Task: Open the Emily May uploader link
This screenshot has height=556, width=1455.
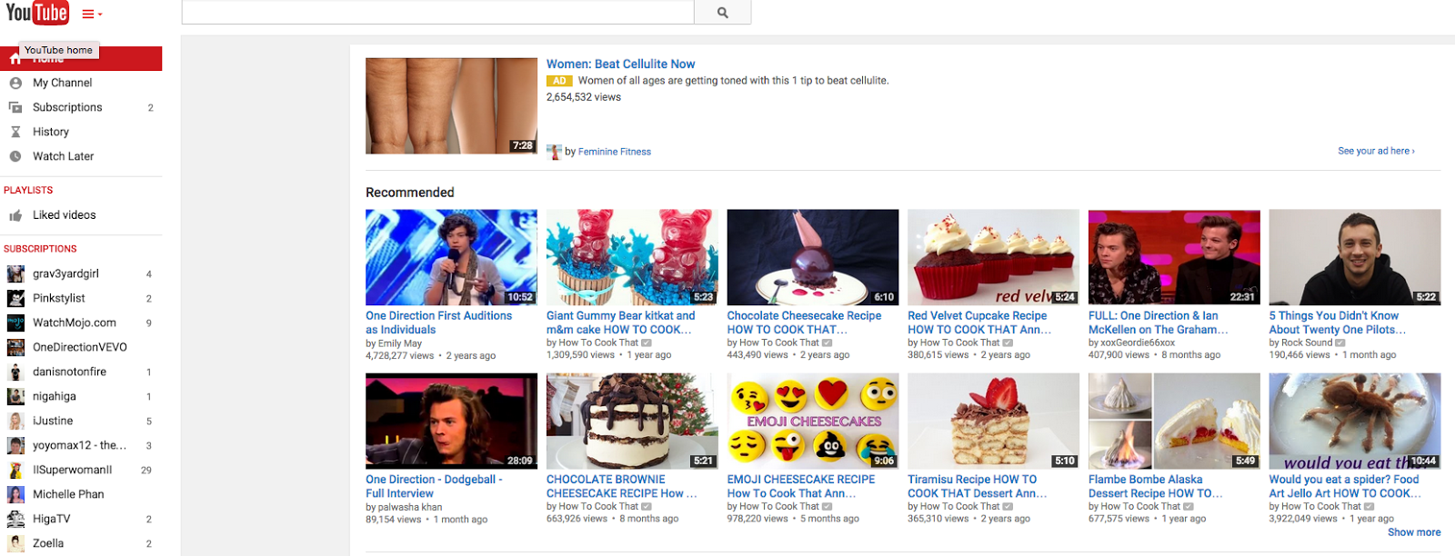Action: (400, 343)
